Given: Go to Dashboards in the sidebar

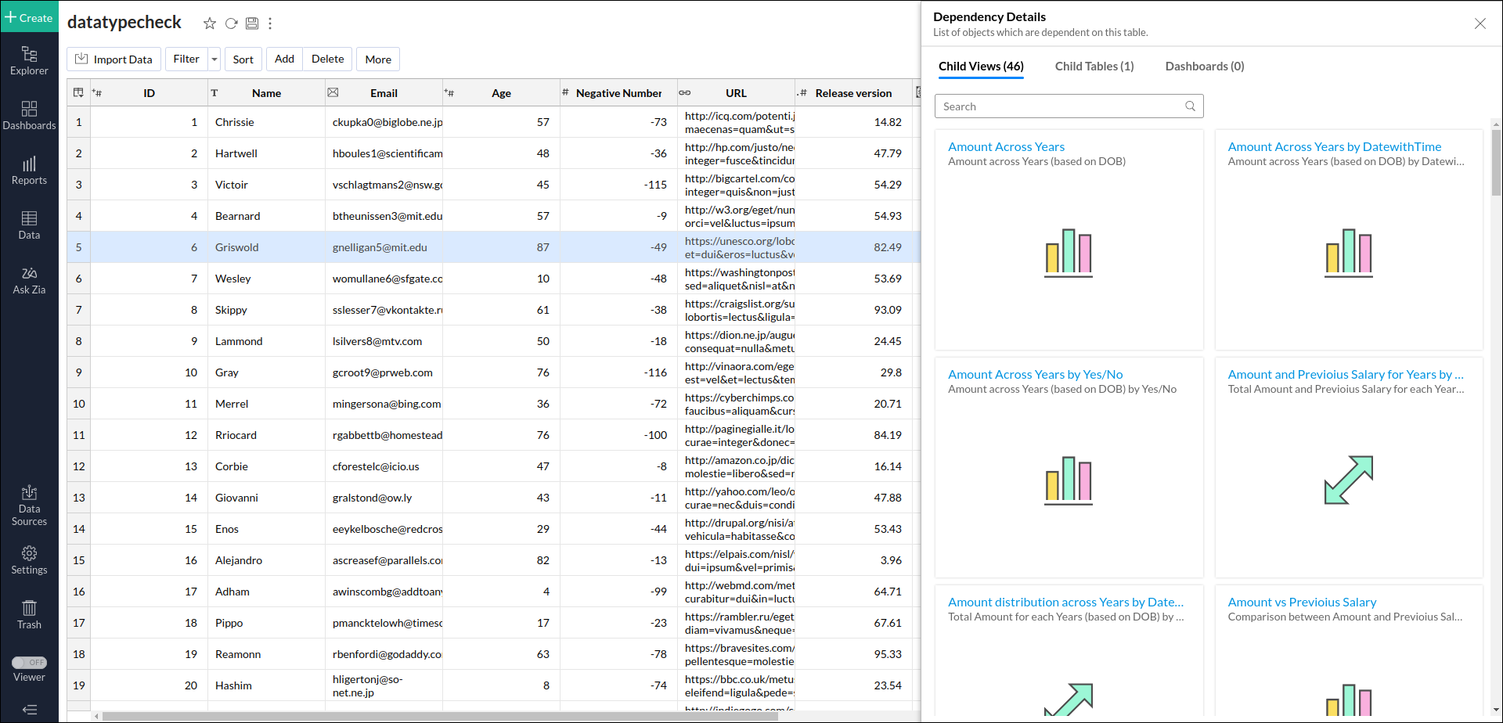Looking at the screenshot, I should pyautogui.click(x=29, y=115).
